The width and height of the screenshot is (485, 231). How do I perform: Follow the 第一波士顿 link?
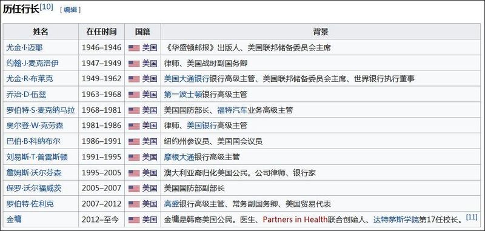pos(183,95)
